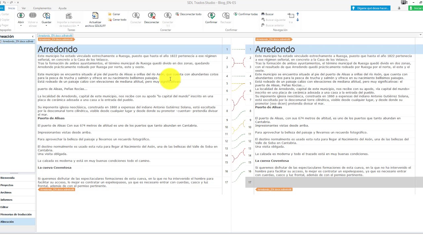Click the Confirmar icon

click(211, 16)
